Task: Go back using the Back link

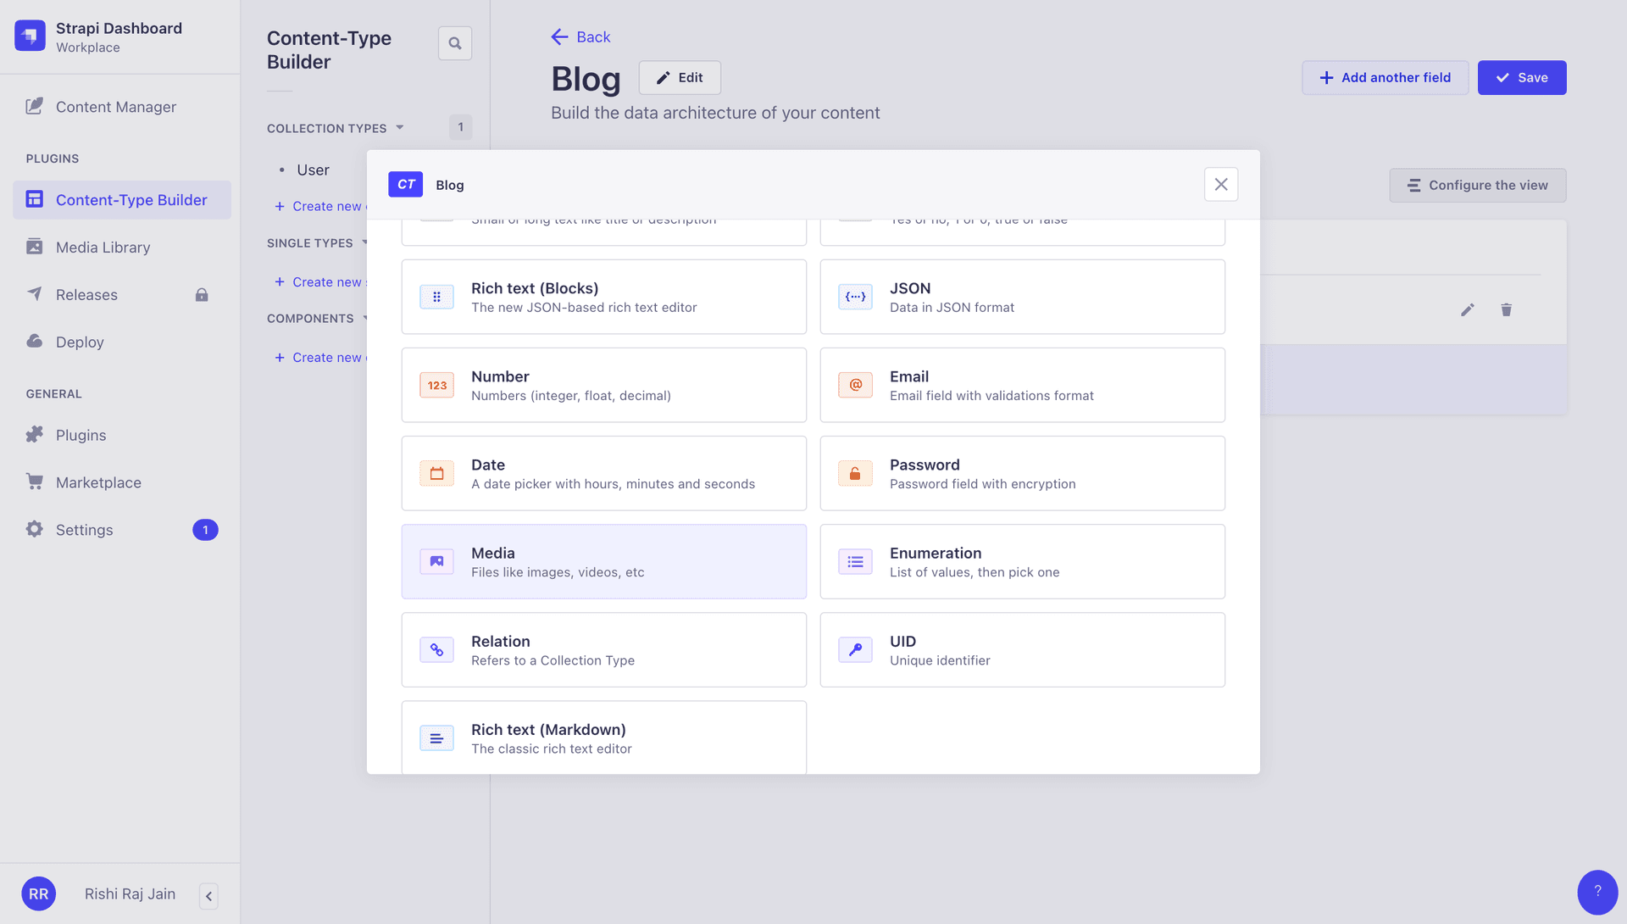Action: [x=581, y=37]
